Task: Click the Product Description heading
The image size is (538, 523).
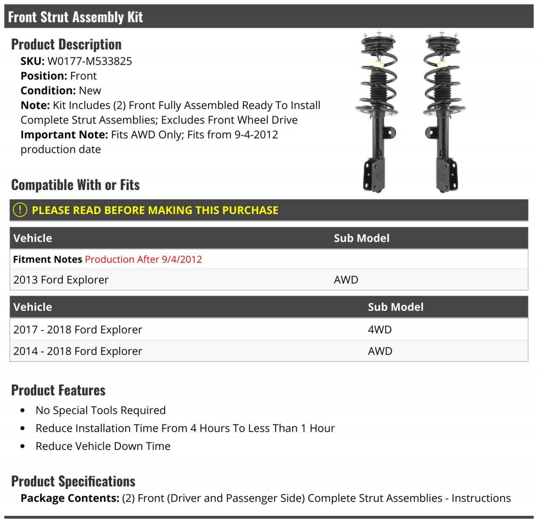Action: pyautogui.click(x=66, y=44)
